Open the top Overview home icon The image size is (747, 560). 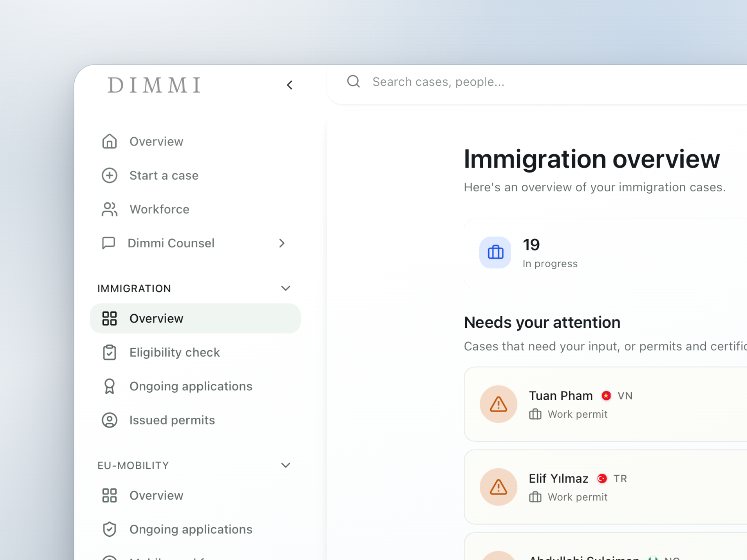tap(109, 142)
